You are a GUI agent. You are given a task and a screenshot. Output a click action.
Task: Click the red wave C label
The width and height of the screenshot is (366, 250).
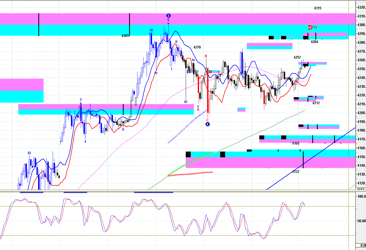[x=208, y=120]
